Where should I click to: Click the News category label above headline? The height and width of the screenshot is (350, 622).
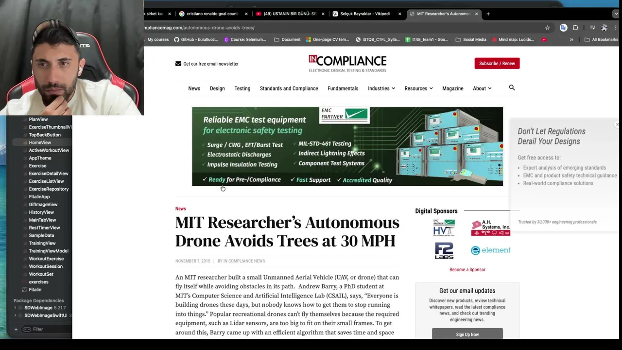pyautogui.click(x=180, y=209)
